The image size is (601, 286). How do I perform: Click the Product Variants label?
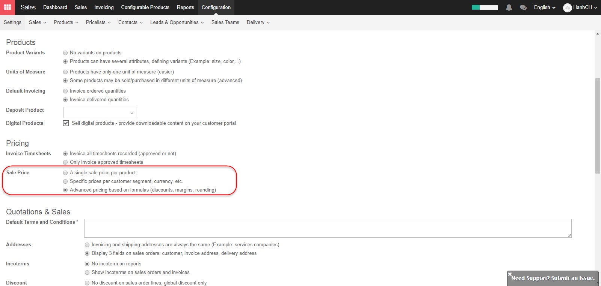[26, 53]
